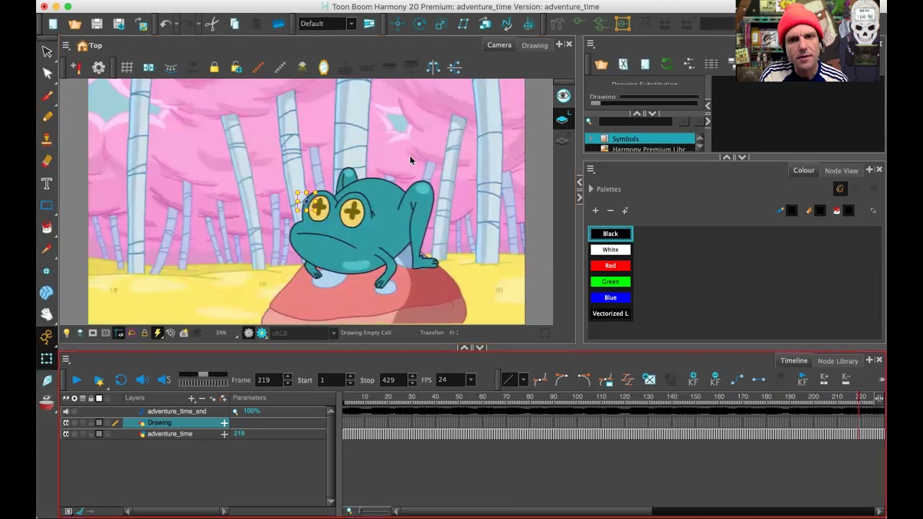Select the Eraser tool
The image size is (923, 519).
pyautogui.click(x=47, y=161)
